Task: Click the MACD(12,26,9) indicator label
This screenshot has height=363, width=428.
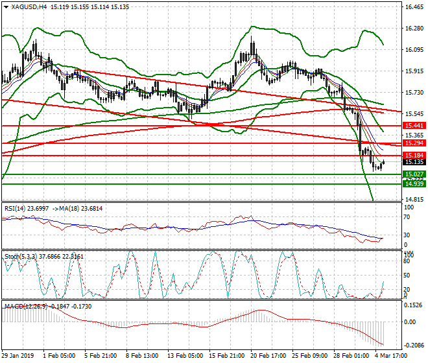Action: [x=26, y=307]
